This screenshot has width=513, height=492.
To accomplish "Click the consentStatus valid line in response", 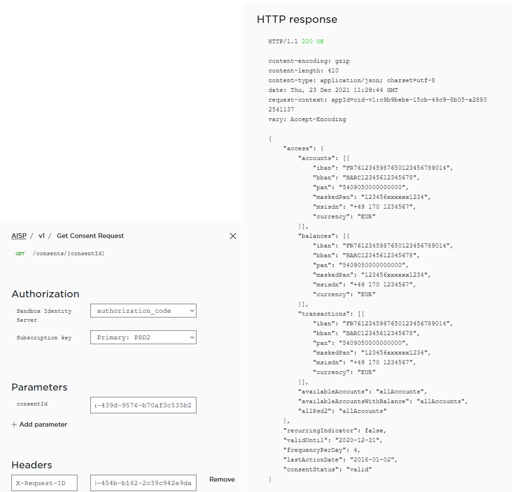I will (x=327, y=469).
